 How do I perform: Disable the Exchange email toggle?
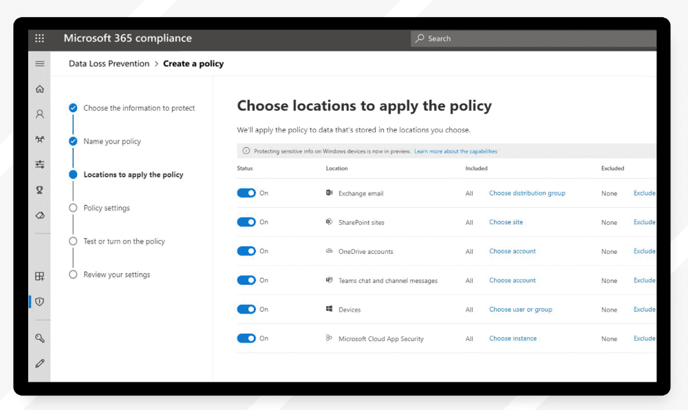(x=248, y=193)
